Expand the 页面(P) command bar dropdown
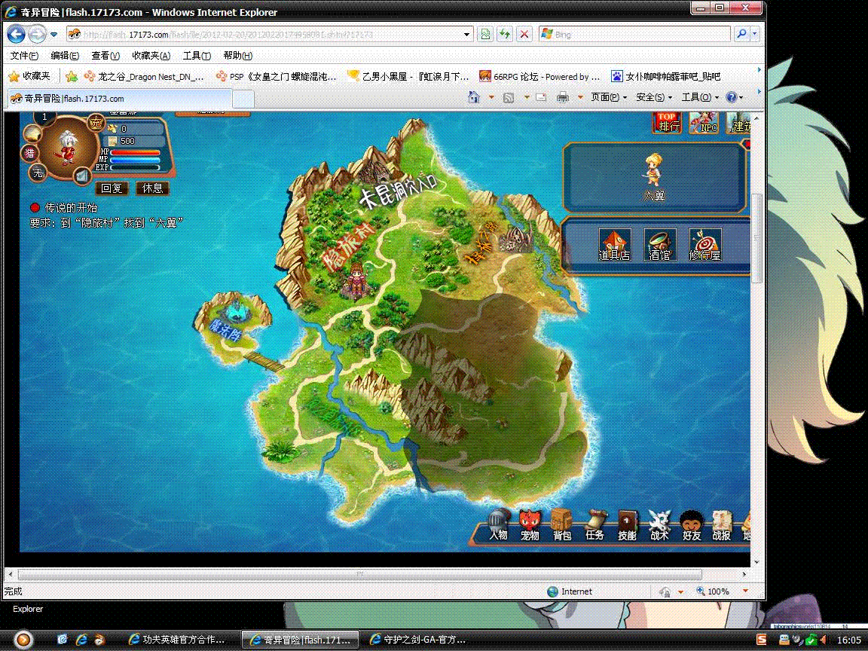The height and width of the screenshot is (651, 868). point(609,97)
